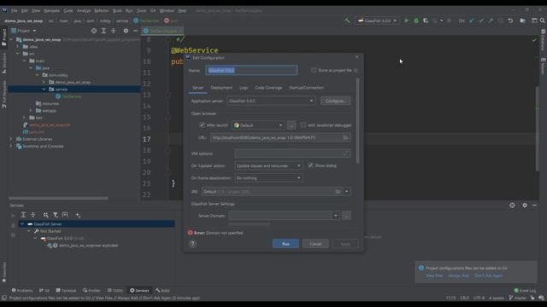The image size is (547, 307).
Task: Open Server Domain dropdown
Action: [x=335, y=216]
